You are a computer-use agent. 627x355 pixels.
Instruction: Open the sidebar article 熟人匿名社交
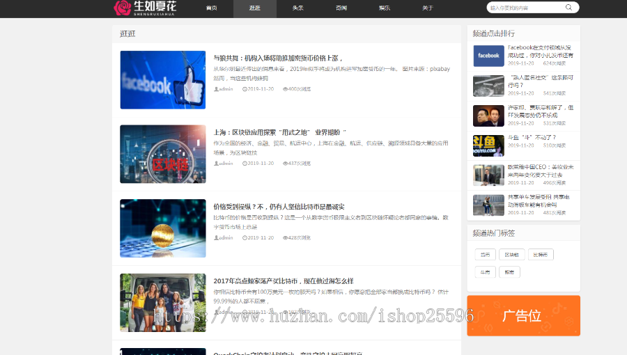541,81
